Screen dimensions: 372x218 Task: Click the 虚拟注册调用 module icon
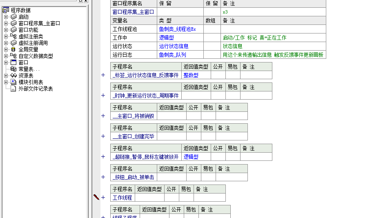[13, 43]
